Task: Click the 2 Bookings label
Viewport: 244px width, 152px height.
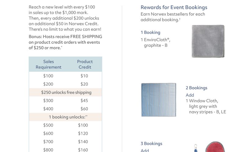Action: pyautogui.click(x=196, y=88)
